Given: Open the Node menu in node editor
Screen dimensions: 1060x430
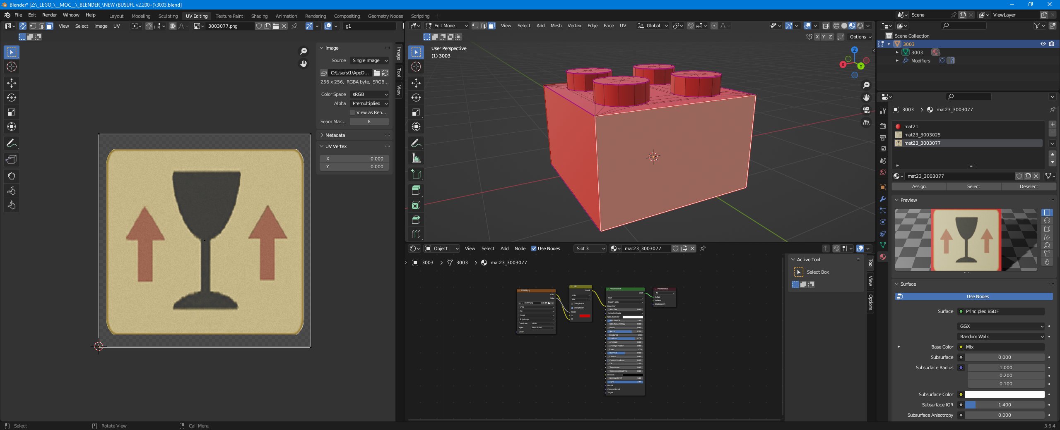Looking at the screenshot, I should pyautogui.click(x=520, y=248).
